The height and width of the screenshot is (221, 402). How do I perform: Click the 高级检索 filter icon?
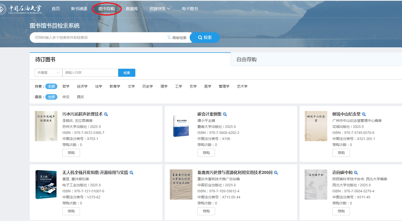click(169, 38)
